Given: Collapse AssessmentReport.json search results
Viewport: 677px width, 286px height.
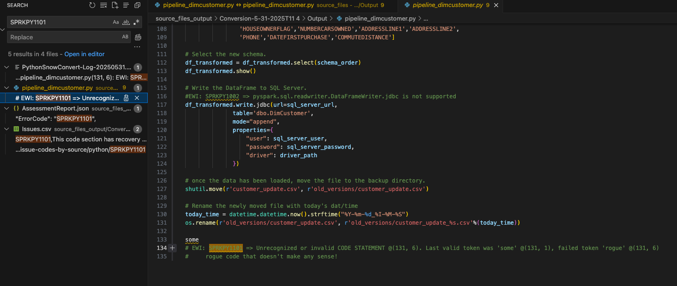Looking at the screenshot, I should (x=7, y=109).
